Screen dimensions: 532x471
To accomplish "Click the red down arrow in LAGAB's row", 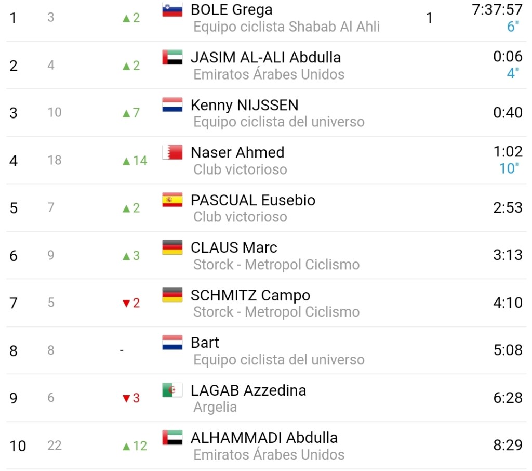I will [126, 399].
